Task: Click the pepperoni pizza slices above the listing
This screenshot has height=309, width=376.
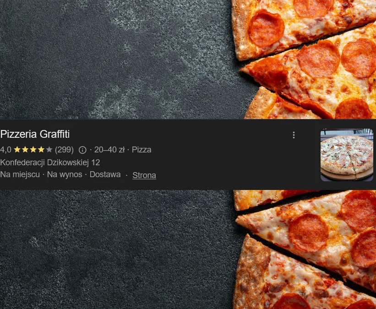Action: tap(304, 59)
